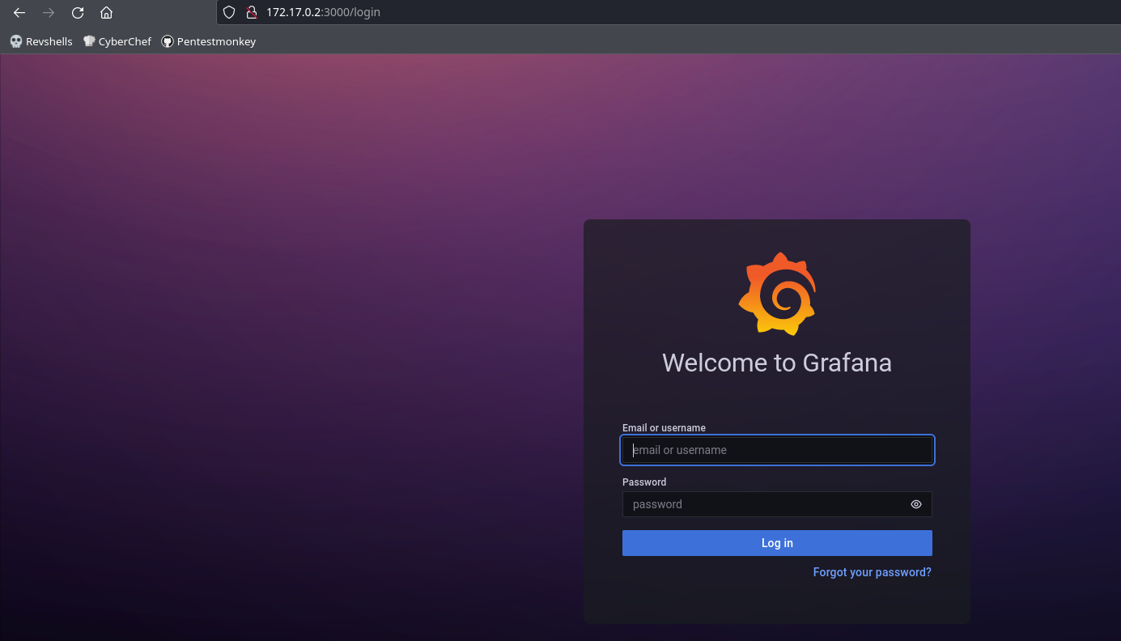Show tracking protection shield info

229,12
